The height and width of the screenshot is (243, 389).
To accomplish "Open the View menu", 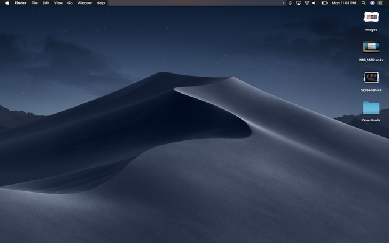I will tap(58, 3).
